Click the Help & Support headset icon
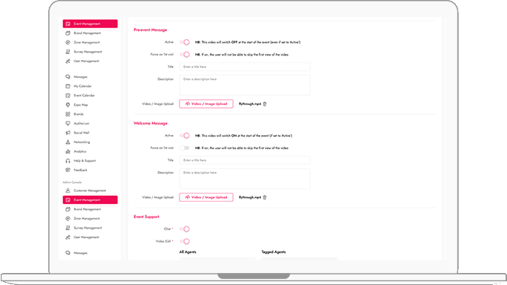 click(68, 160)
